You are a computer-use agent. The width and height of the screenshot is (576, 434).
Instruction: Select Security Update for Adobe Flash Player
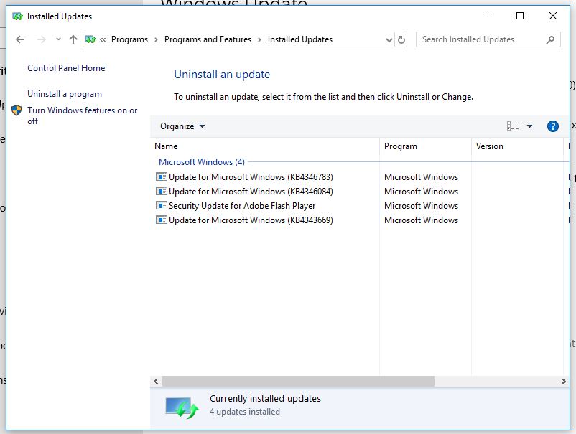tap(242, 206)
